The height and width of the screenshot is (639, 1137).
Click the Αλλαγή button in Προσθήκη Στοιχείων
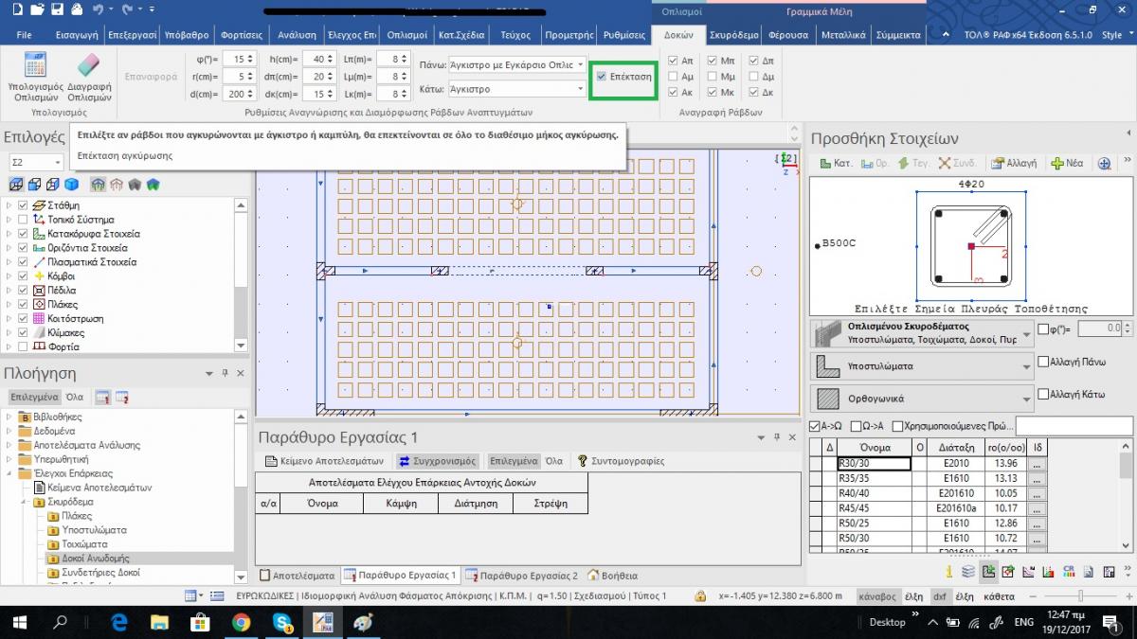1015,163
